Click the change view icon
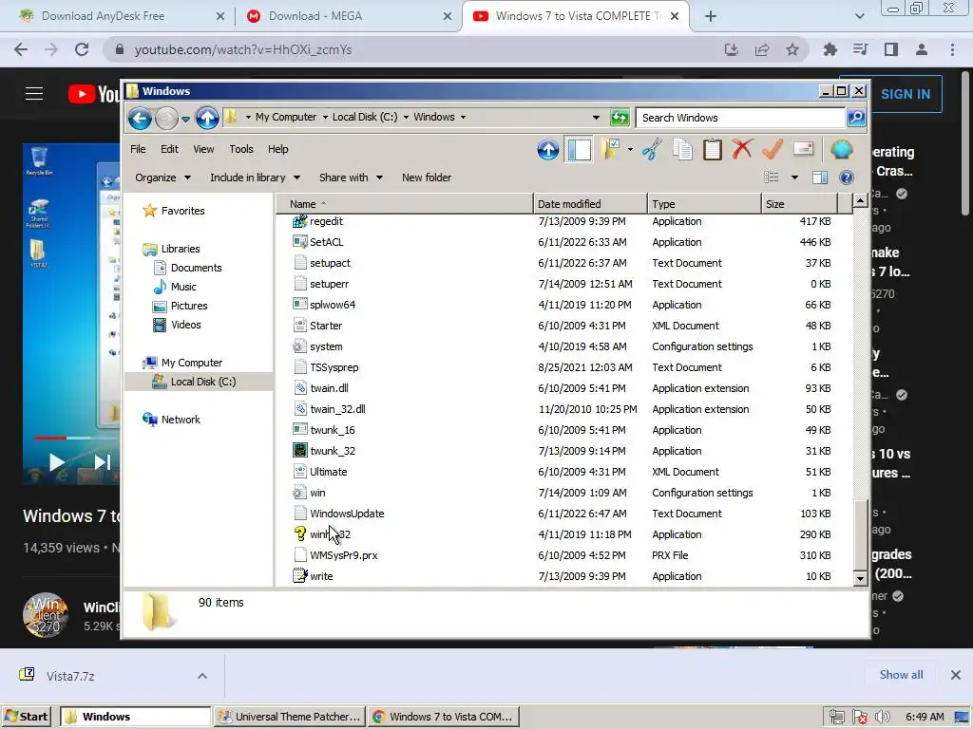The height and width of the screenshot is (729, 973). (x=772, y=178)
